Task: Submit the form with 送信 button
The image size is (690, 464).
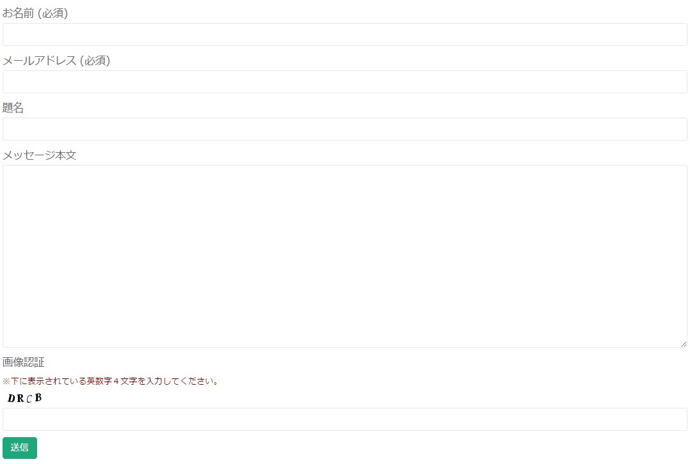Action: click(20, 448)
